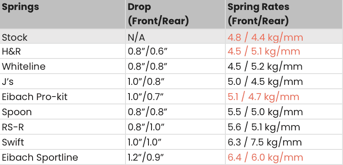Open the Eibach Sportline 6.4 / 6.0 kg/mm link
The image size is (343, 165).
[265, 157]
